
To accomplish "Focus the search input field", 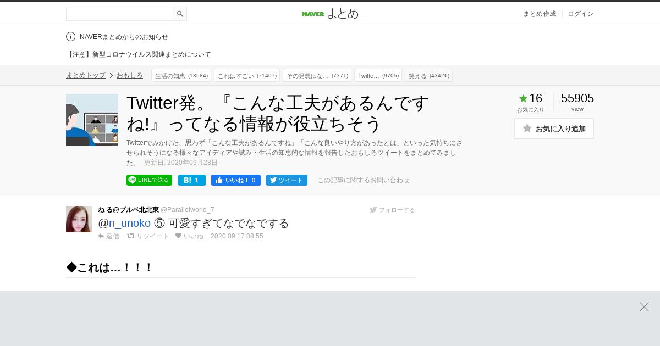I will coord(119,14).
